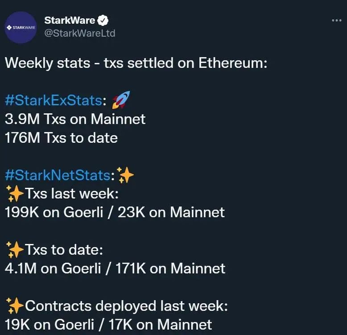Screen dimensions: 347x335
Task: Click the "Contracts deployed last week:" text
Action: click(126, 306)
